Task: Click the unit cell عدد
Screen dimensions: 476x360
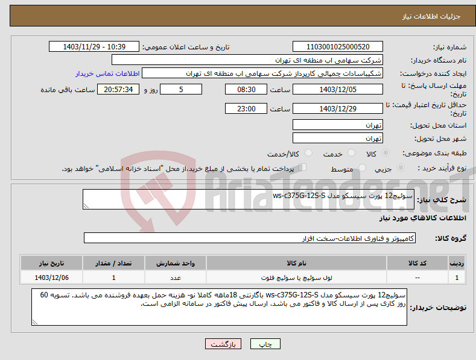Action: point(176,278)
